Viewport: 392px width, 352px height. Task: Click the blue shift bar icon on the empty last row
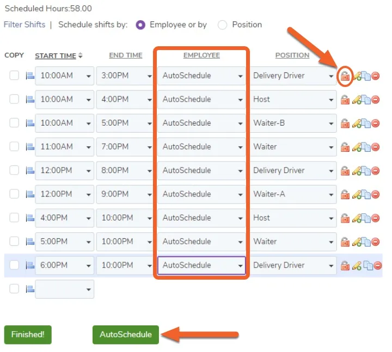(30, 289)
